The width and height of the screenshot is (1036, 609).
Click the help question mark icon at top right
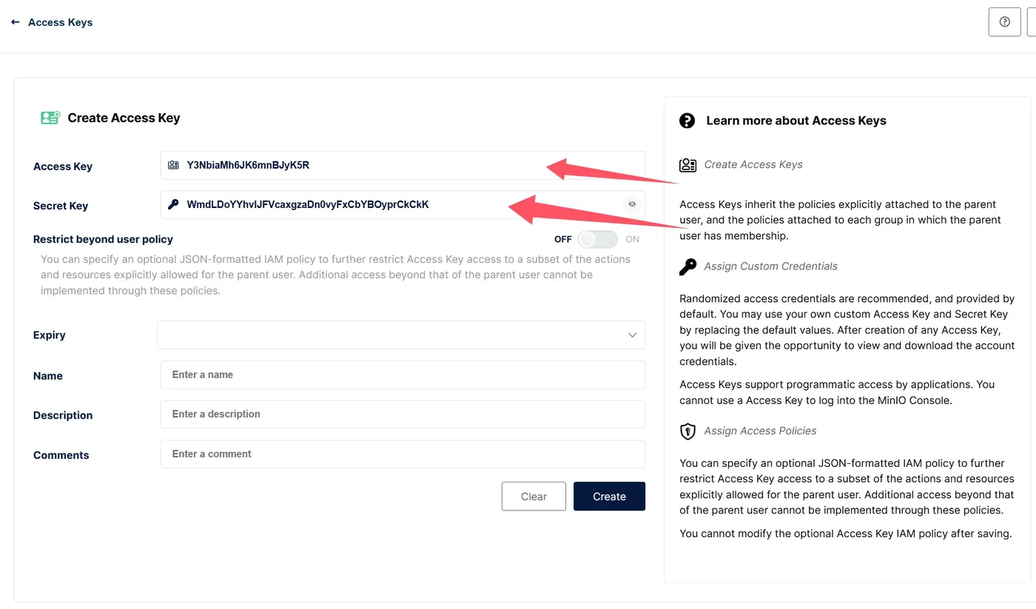1004,22
